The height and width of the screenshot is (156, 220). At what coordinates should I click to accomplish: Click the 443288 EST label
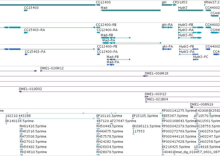[x=25, y=116]
